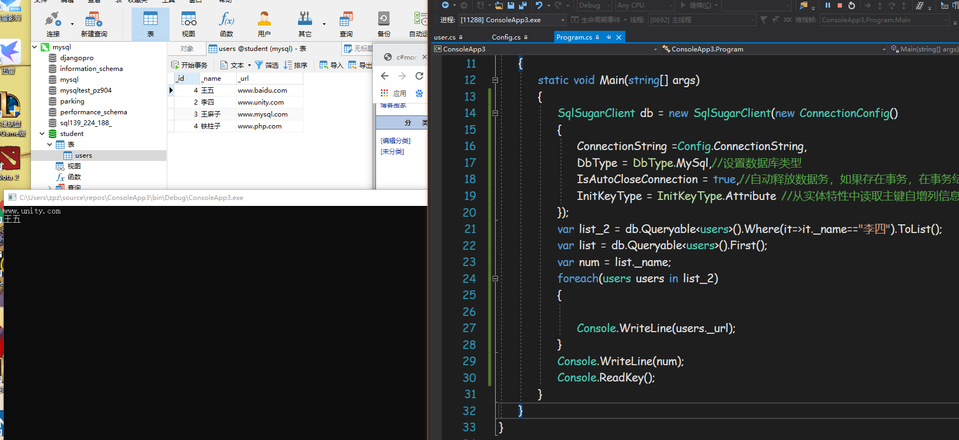Open the 备份 backup toolbar icon
Screen dimensions: 959x440
[x=384, y=23]
